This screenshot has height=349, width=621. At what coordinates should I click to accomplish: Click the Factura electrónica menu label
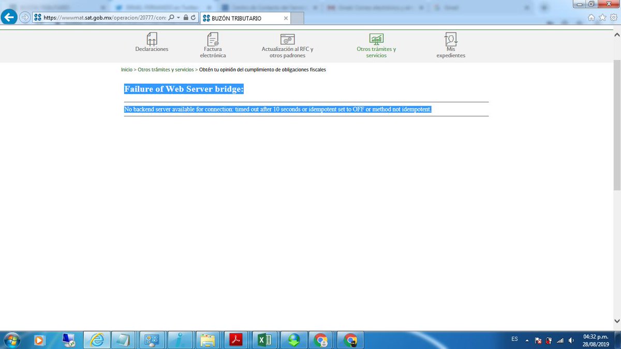(x=213, y=52)
